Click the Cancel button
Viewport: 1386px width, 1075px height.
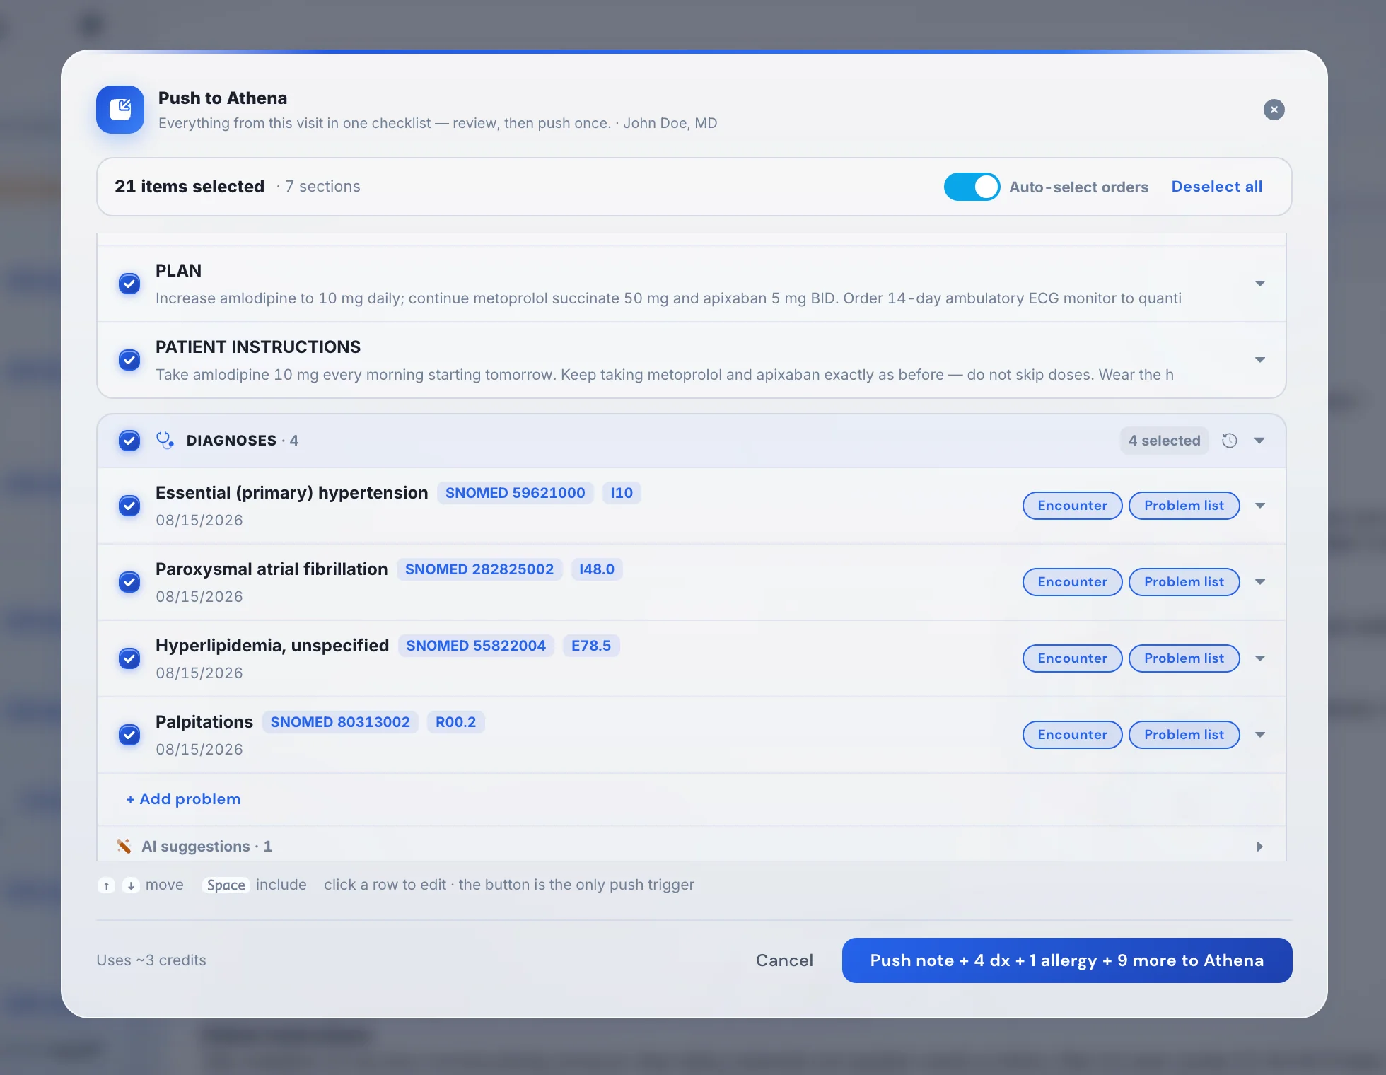[x=784, y=960]
